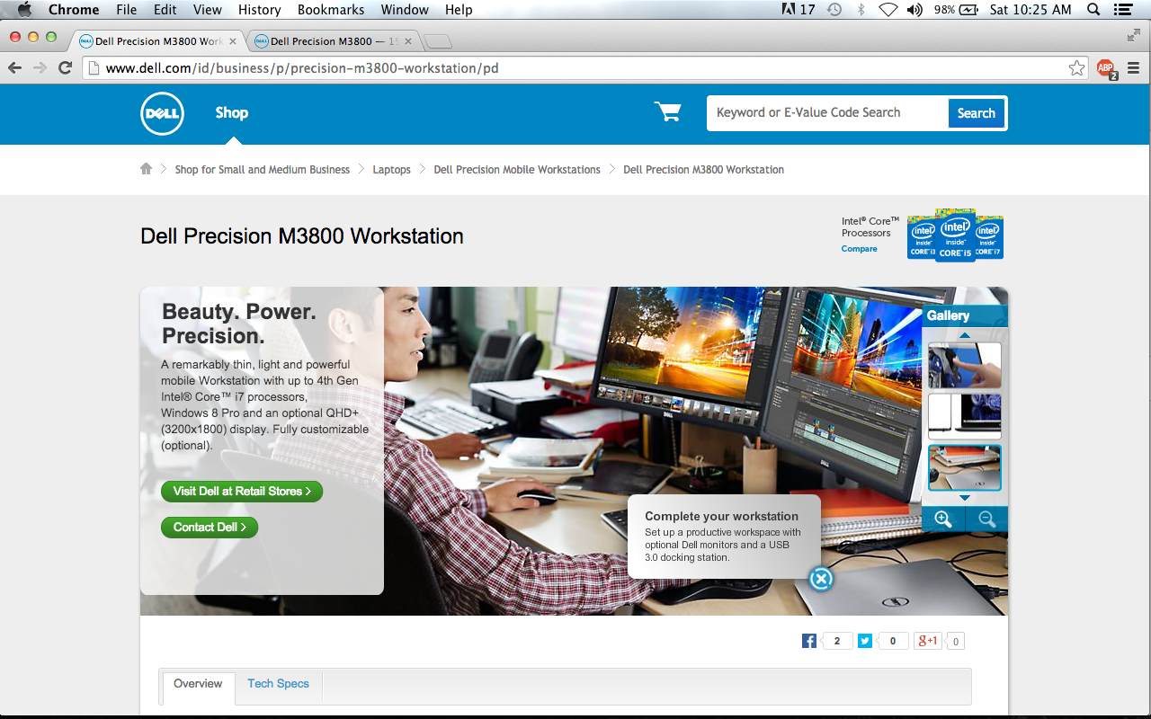This screenshot has height=719, width=1151.
Task: Close the Complete your workstation popup
Action: [x=821, y=579]
